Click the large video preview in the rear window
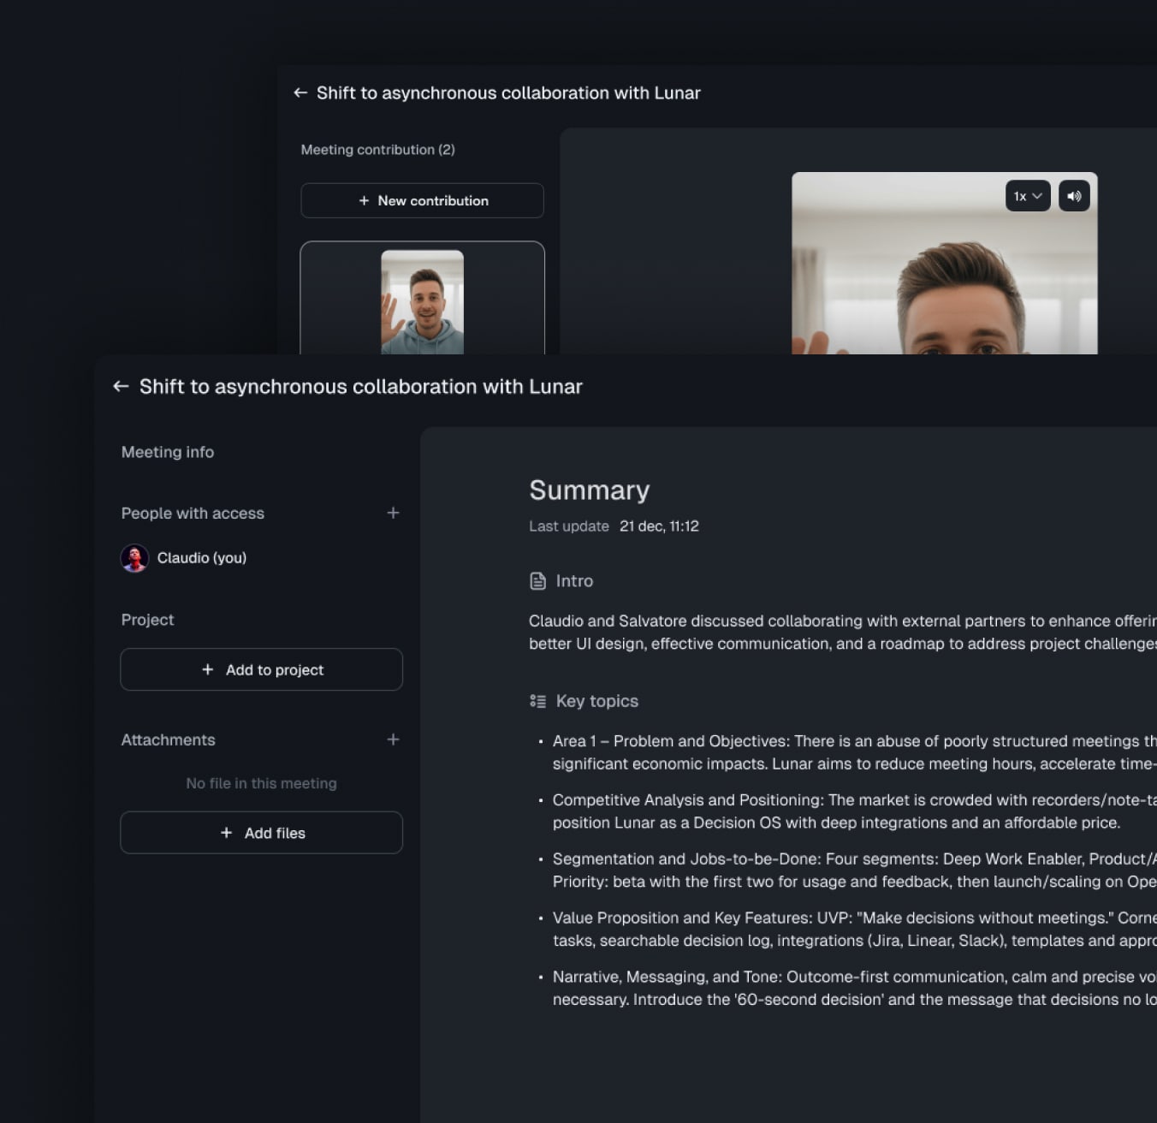 [944, 264]
